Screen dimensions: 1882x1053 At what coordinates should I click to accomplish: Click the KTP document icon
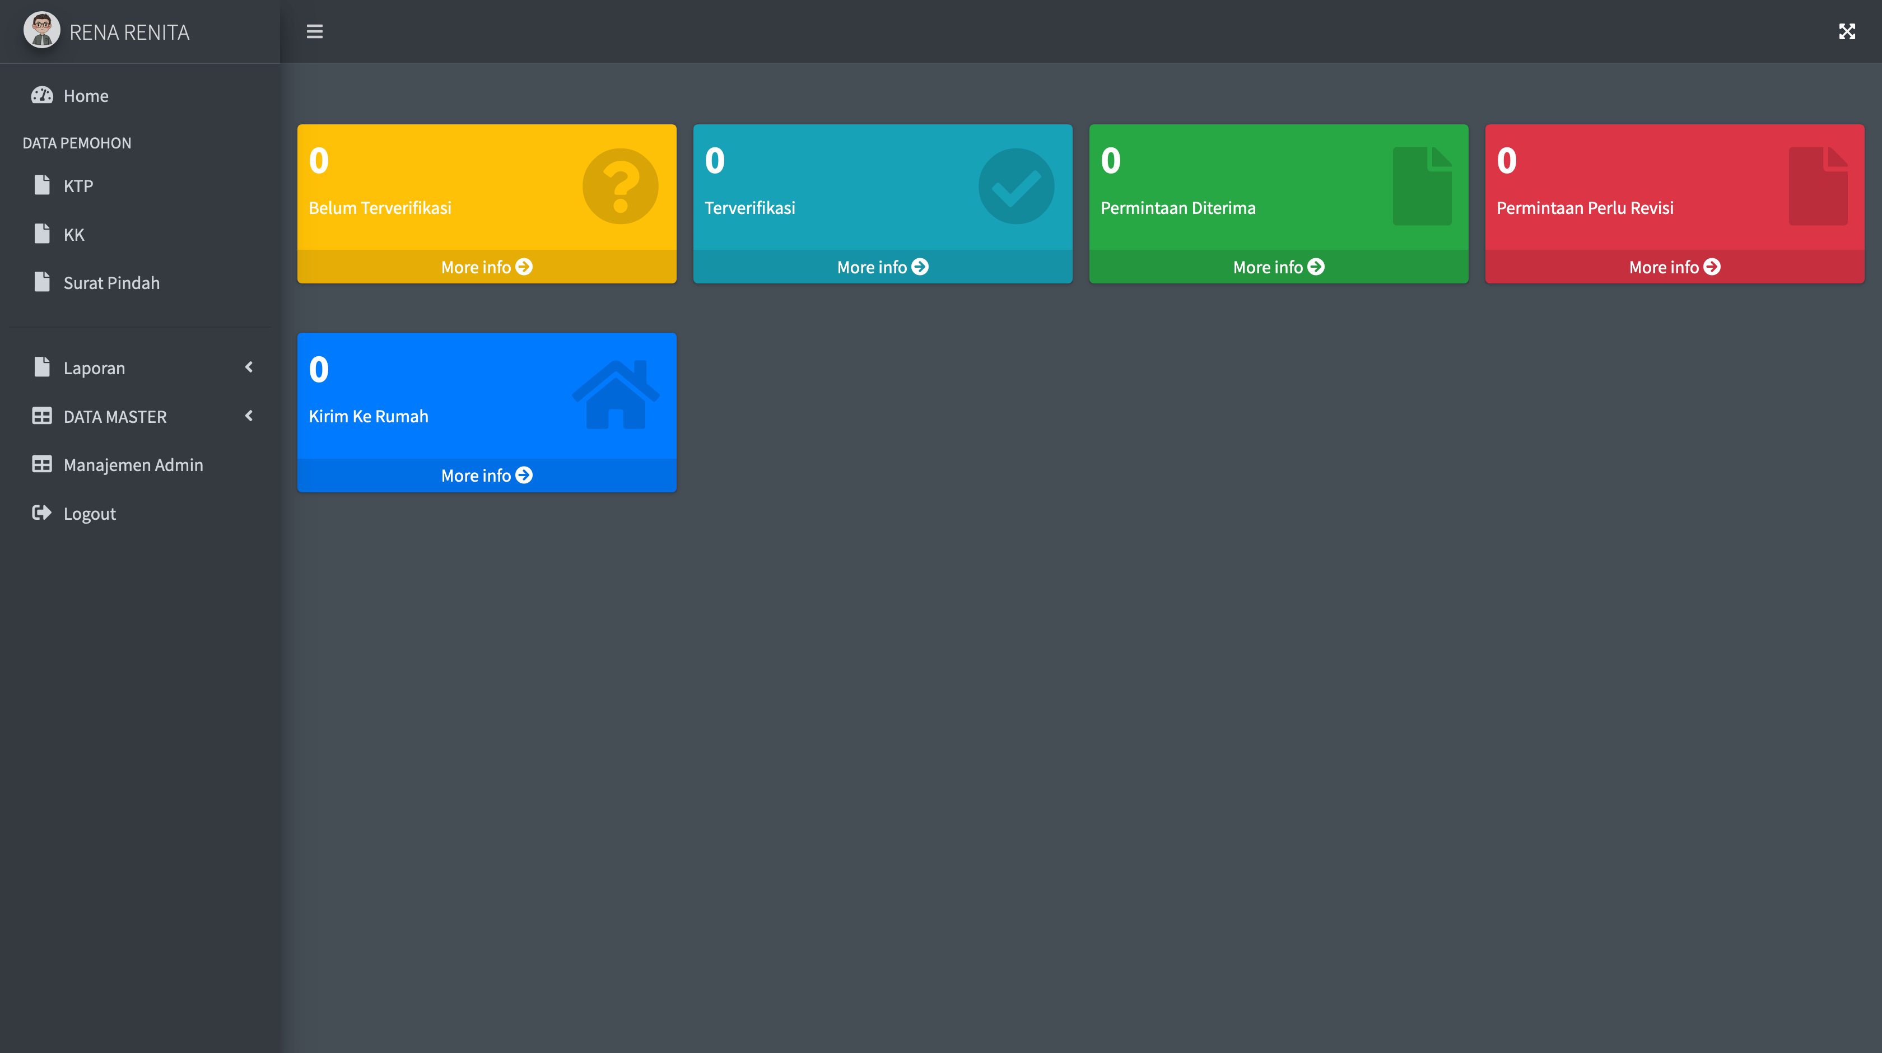coord(41,185)
